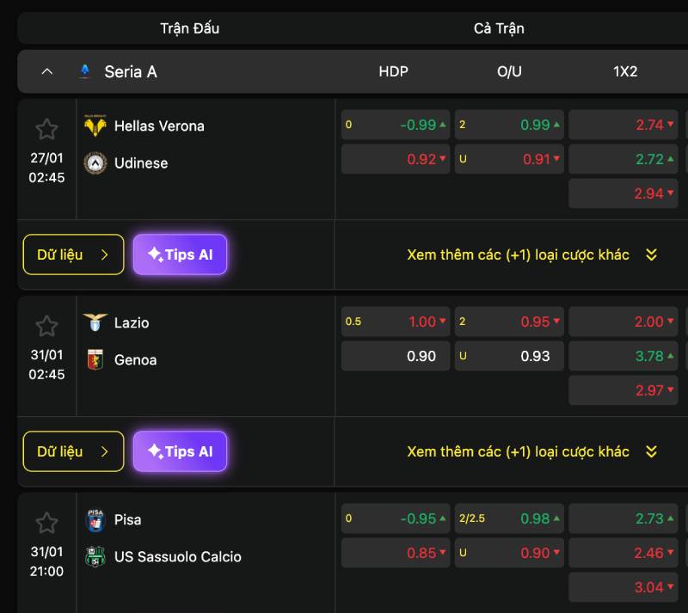
Task: Click the US Sassuolo Calcio crest
Action: point(95,557)
